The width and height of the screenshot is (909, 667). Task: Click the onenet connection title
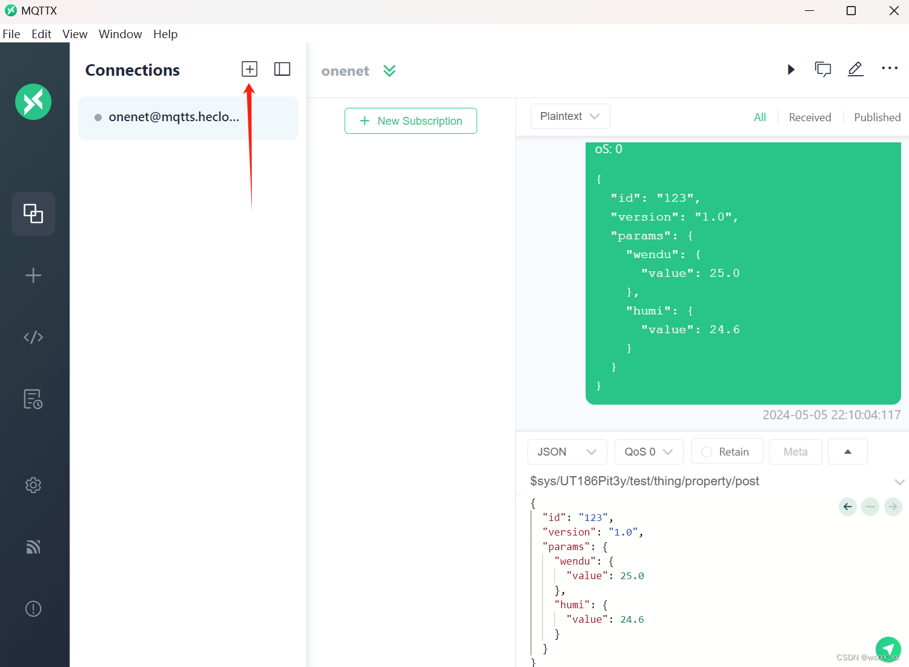tap(345, 71)
